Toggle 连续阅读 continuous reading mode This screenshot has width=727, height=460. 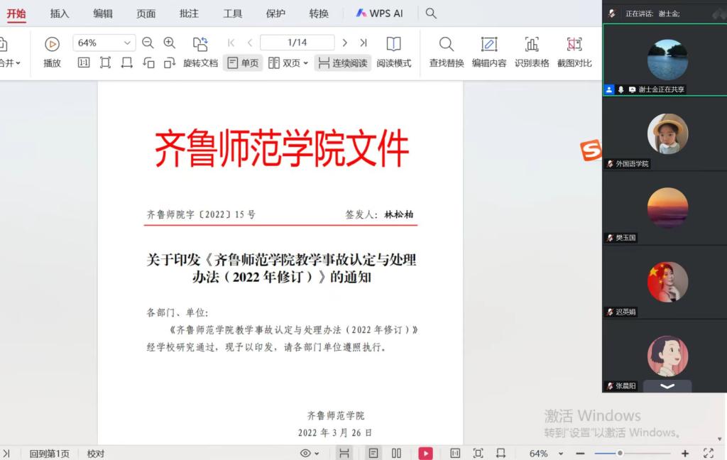point(342,63)
